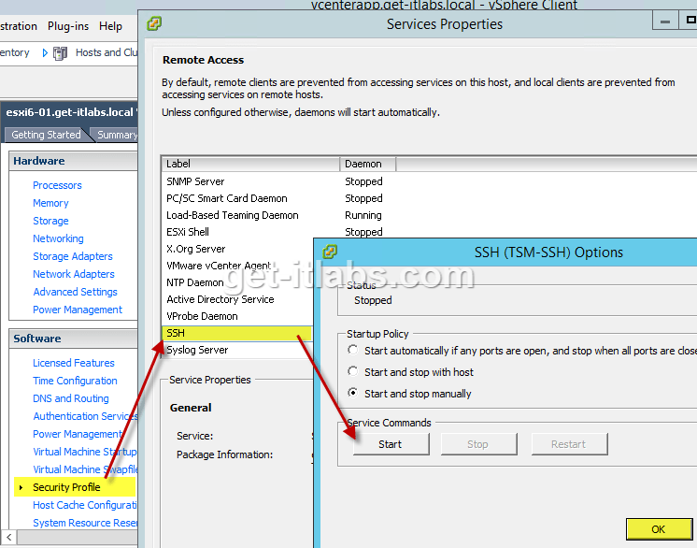The width and height of the screenshot is (697, 548).
Task: Open Licensed Features
Action: coord(74,363)
